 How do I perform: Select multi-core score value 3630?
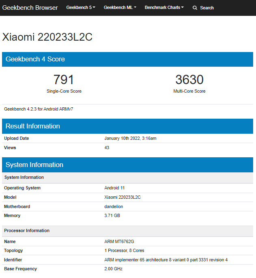coord(189,79)
